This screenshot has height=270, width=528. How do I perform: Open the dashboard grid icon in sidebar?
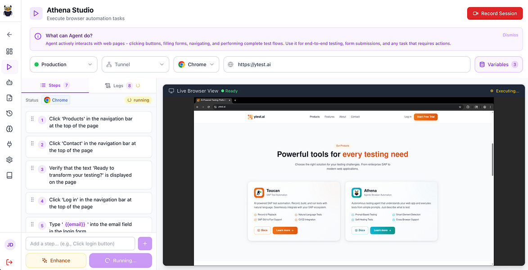coord(9,51)
